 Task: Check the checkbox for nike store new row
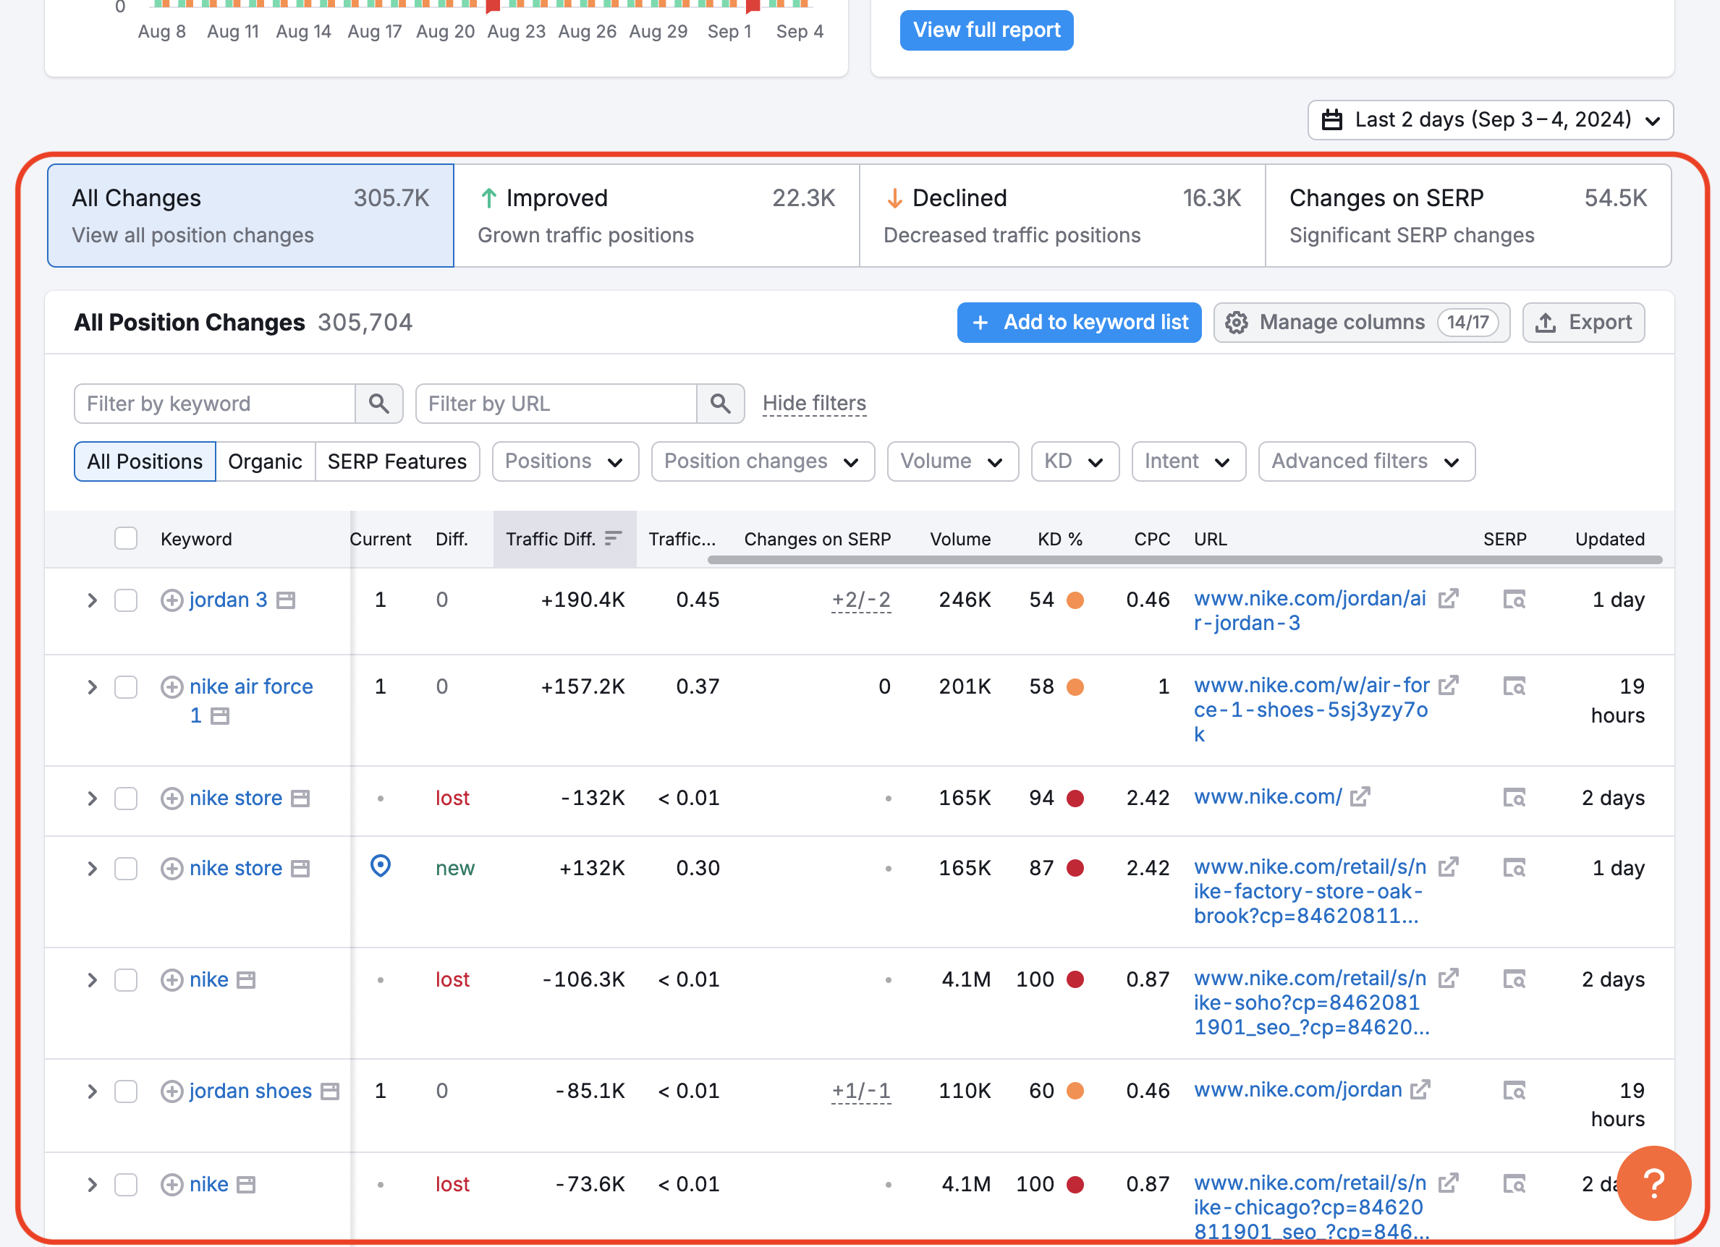tap(126, 868)
